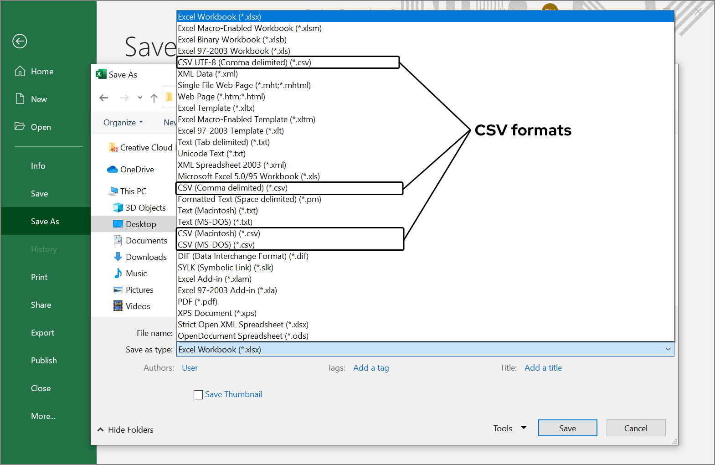The height and width of the screenshot is (465, 715).
Task: Go back using the dialog's left arrow
Action: point(104,98)
